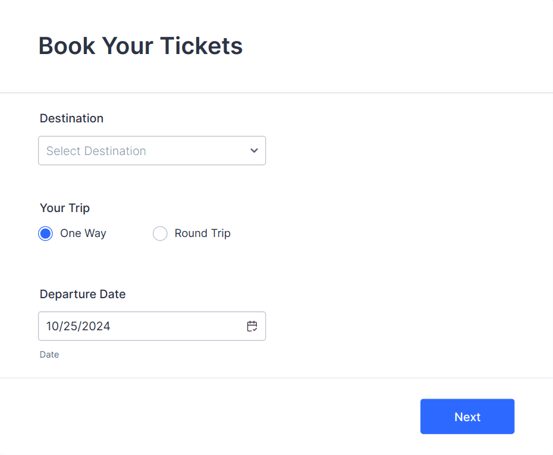Click the Destination field label

[x=71, y=118]
